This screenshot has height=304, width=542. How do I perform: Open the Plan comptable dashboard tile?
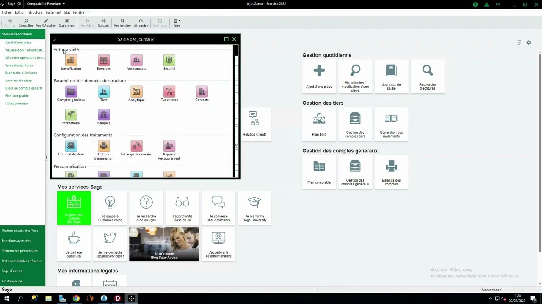319,172
